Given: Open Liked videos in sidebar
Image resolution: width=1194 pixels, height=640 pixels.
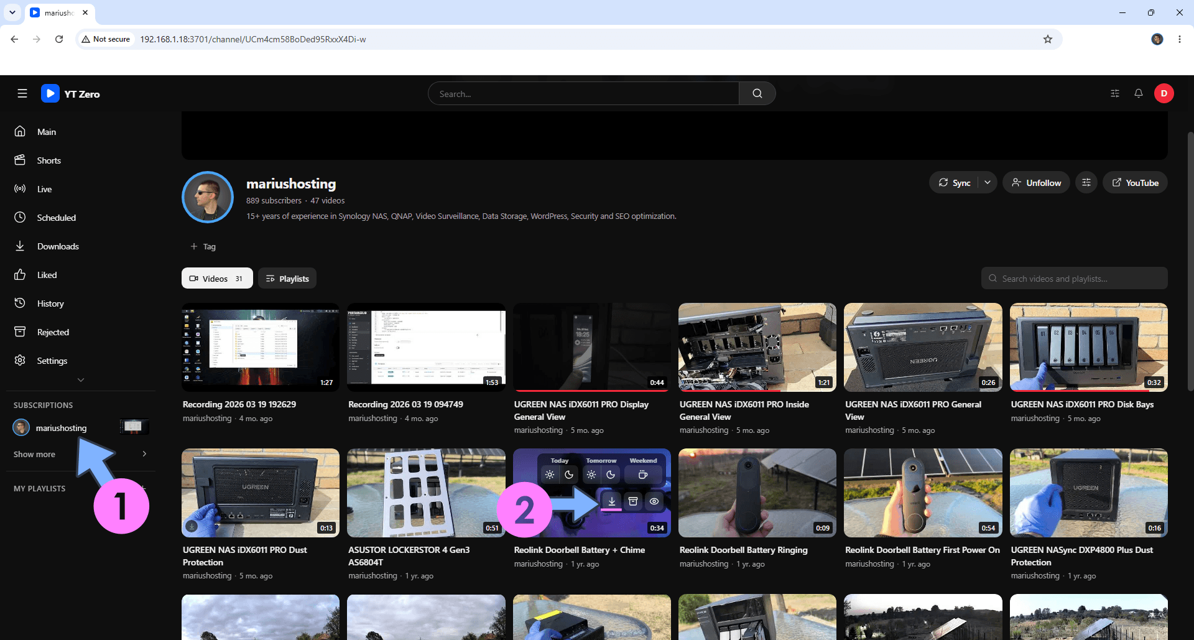Looking at the screenshot, I should coord(81,275).
